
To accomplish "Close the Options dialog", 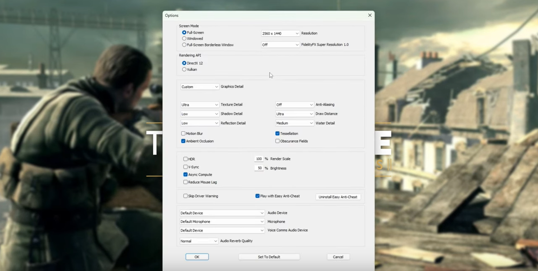I will coord(369,15).
